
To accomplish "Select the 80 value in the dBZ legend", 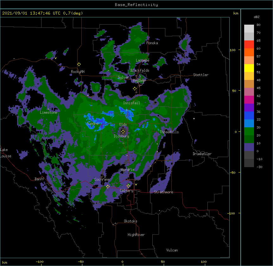I will coord(258,25).
